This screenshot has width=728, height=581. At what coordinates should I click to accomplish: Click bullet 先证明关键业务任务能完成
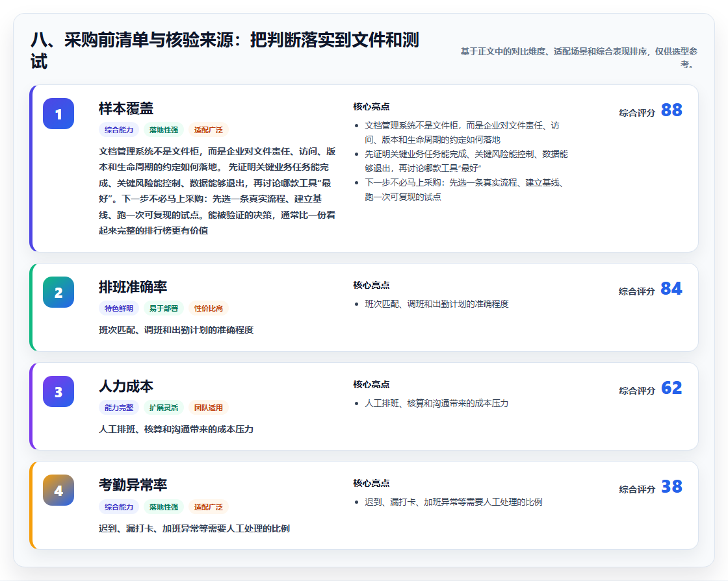tap(466, 161)
